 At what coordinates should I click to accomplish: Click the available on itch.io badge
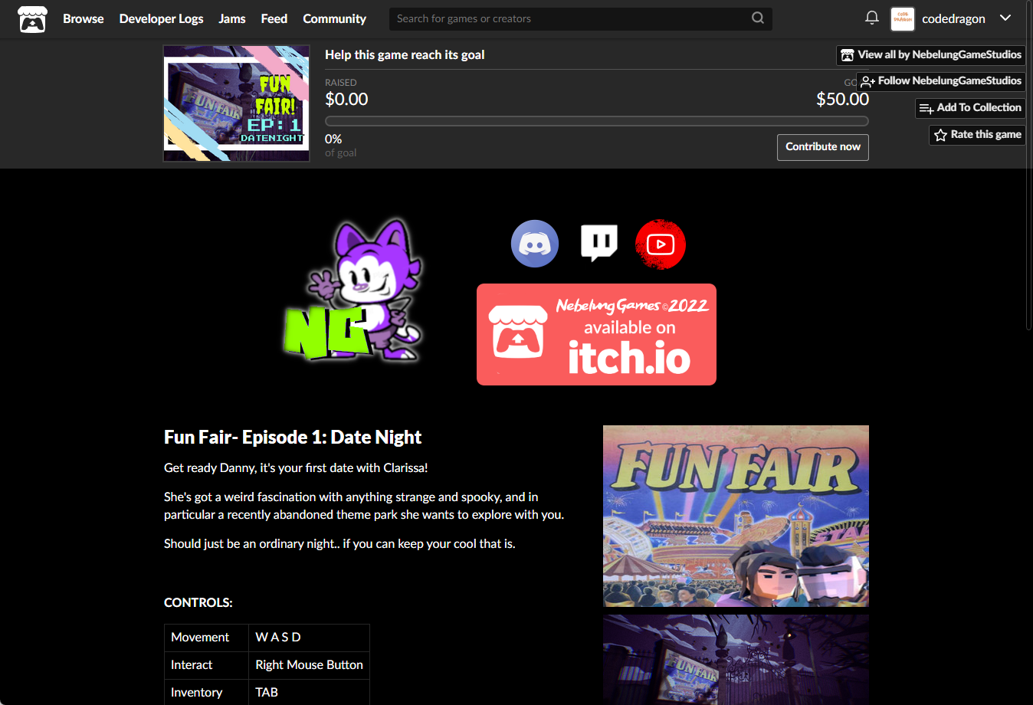point(596,335)
